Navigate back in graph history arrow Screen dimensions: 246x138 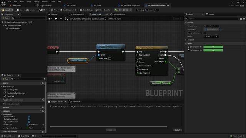coord(56,19)
